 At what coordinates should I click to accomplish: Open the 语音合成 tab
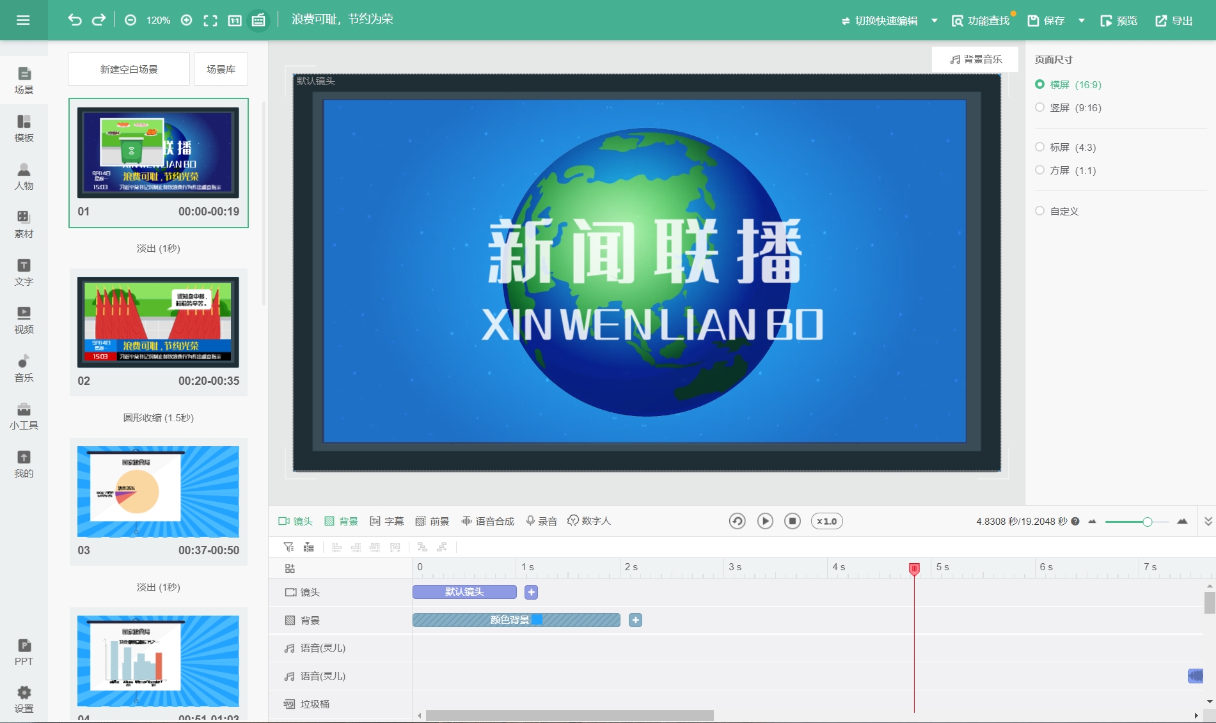click(487, 521)
